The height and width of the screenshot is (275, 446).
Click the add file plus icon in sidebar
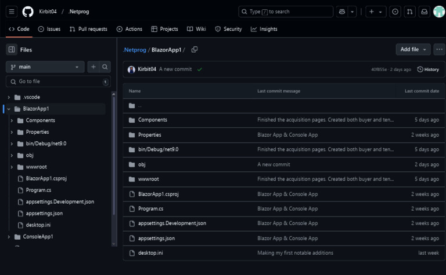coord(93,67)
